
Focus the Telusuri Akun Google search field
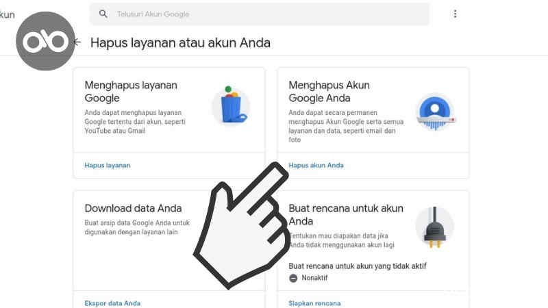260,14
